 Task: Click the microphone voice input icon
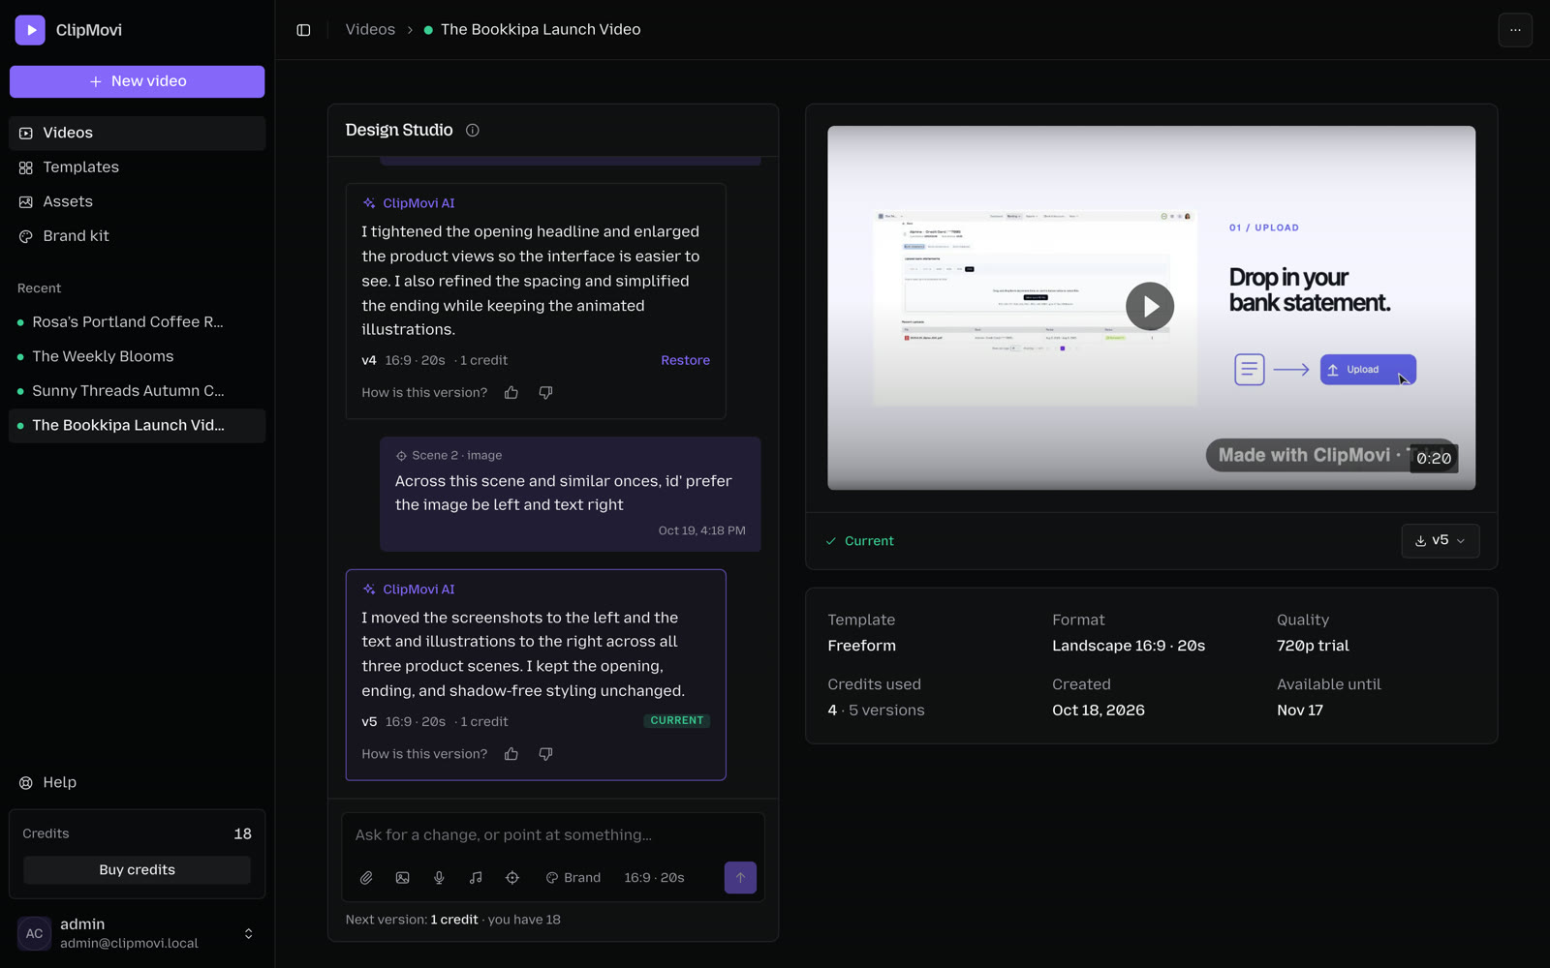[x=439, y=878]
